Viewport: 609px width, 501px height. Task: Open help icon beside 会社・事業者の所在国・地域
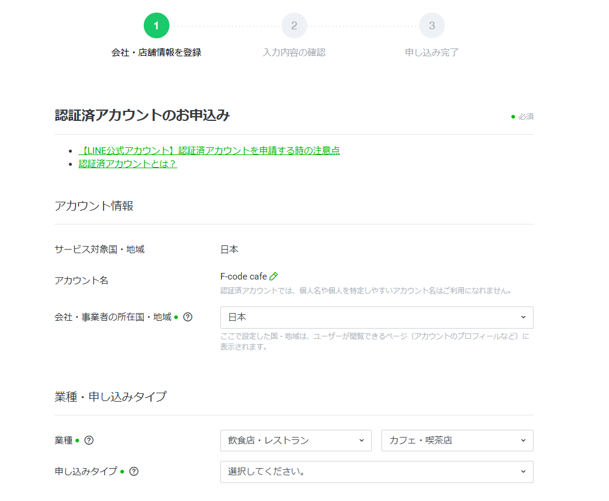click(187, 317)
